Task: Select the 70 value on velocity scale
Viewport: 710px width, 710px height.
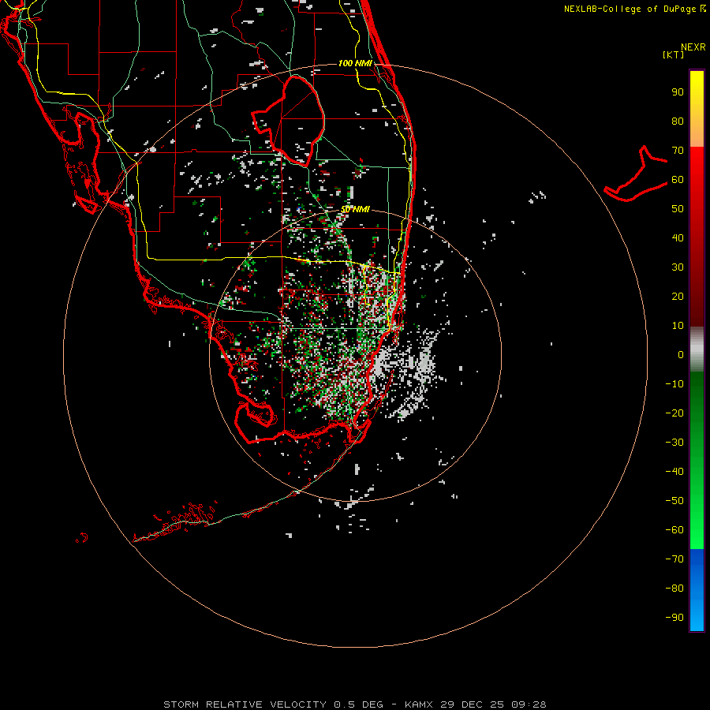Action: (678, 151)
